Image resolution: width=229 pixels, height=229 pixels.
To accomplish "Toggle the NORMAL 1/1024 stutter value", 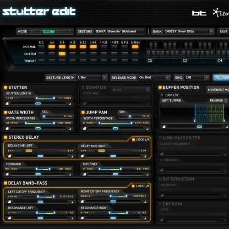I will 135,47.
